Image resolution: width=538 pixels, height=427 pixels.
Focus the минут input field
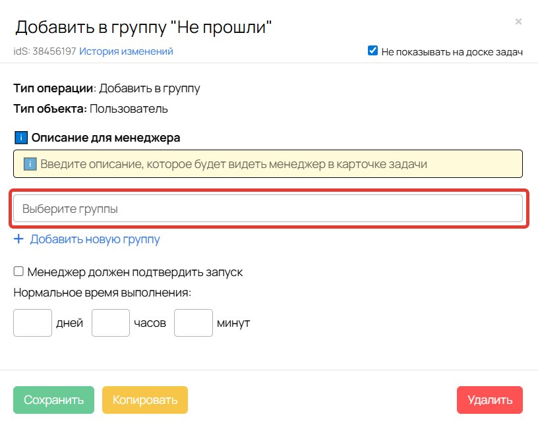193,323
